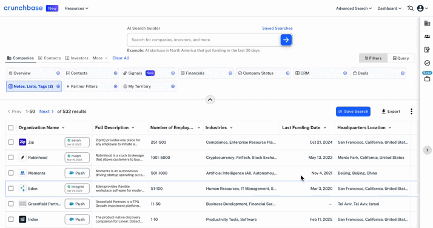Expand right panel with chevron arrow
The height and width of the screenshot is (228, 433).
427,150
